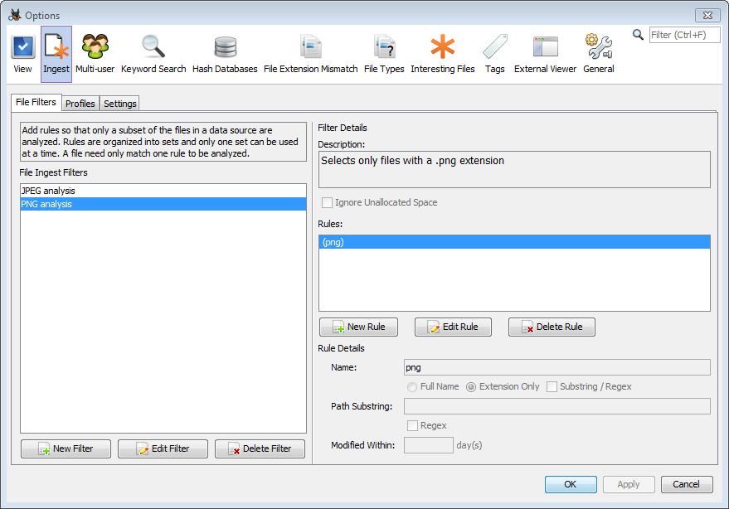Select Interesting Files options
This screenshot has width=729, height=509.
pos(442,54)
